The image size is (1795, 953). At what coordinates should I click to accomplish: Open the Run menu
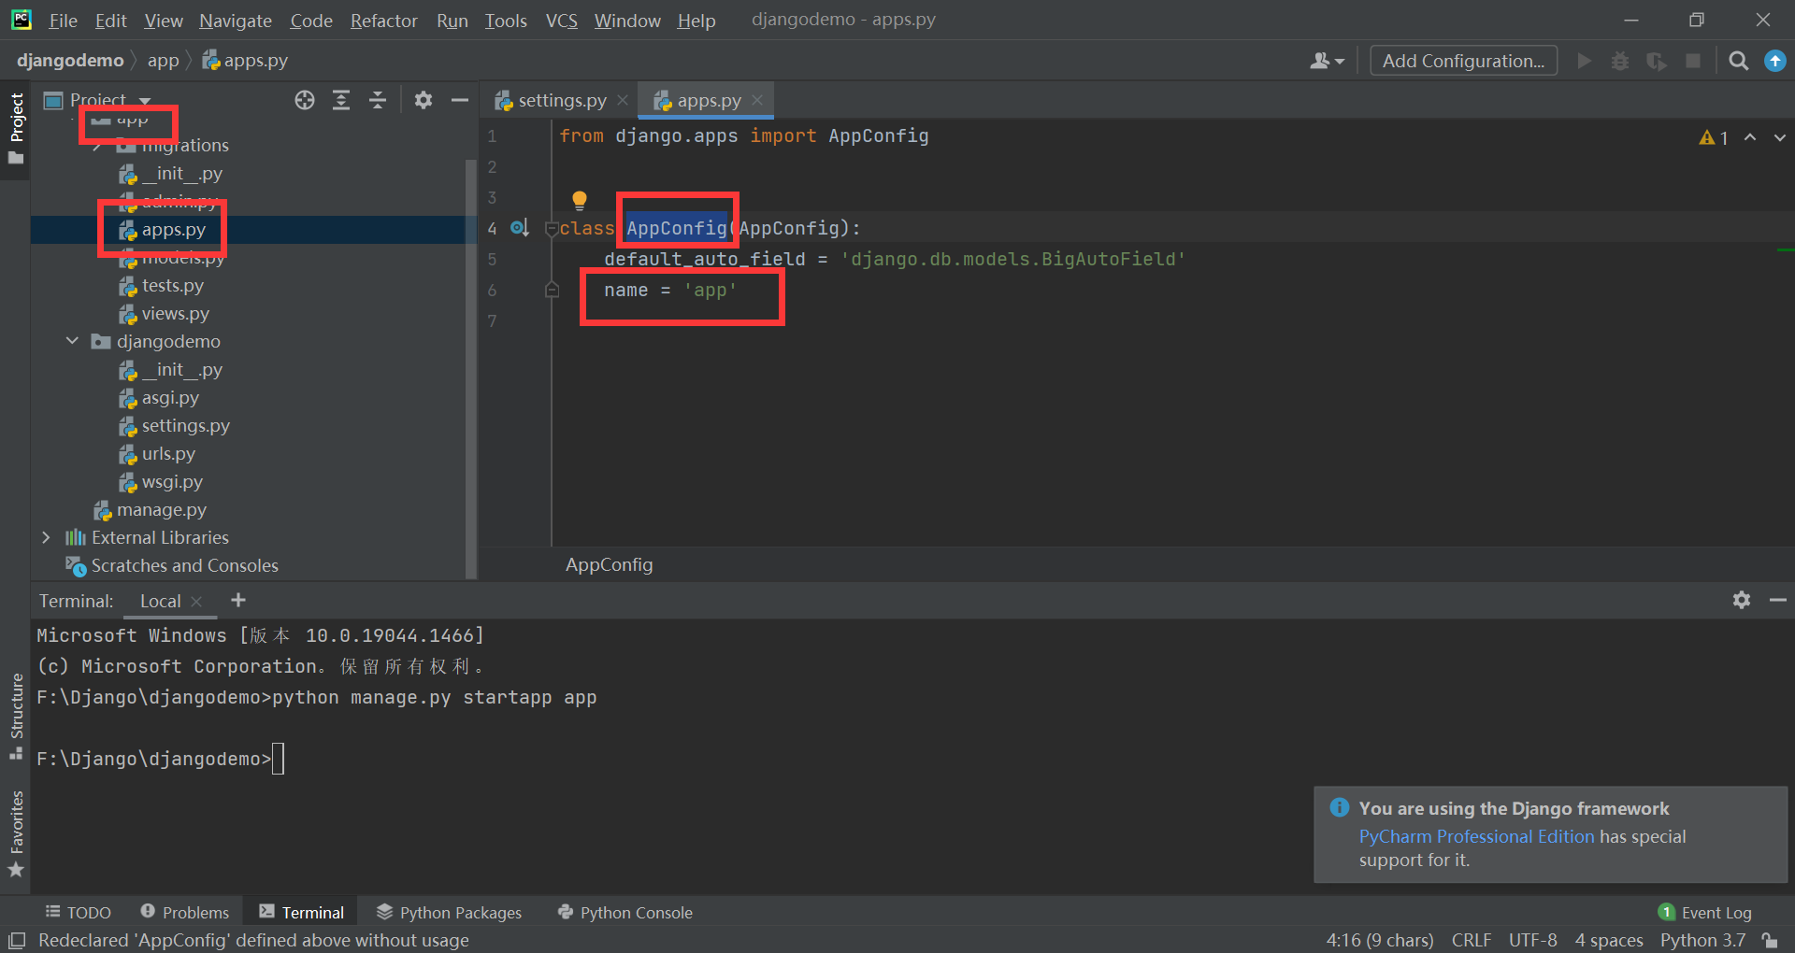point(452,21)
